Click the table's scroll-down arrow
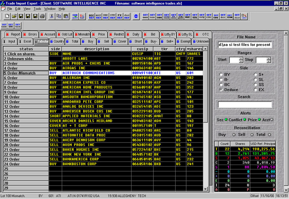This screenshot has height=199, width=289. coord(205,189)
